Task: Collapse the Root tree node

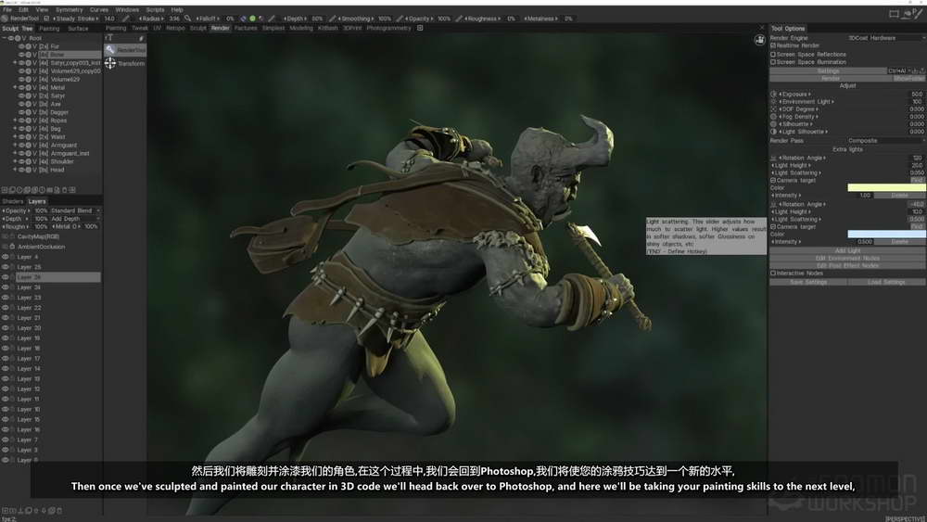Action: click(x=4, y=38)
